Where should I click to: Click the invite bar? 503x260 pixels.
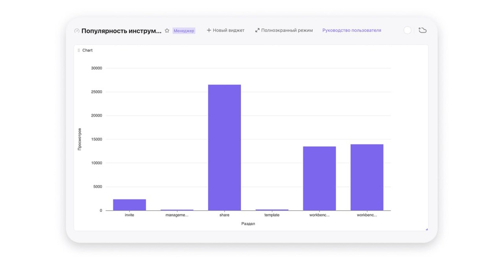pos(130,205)
